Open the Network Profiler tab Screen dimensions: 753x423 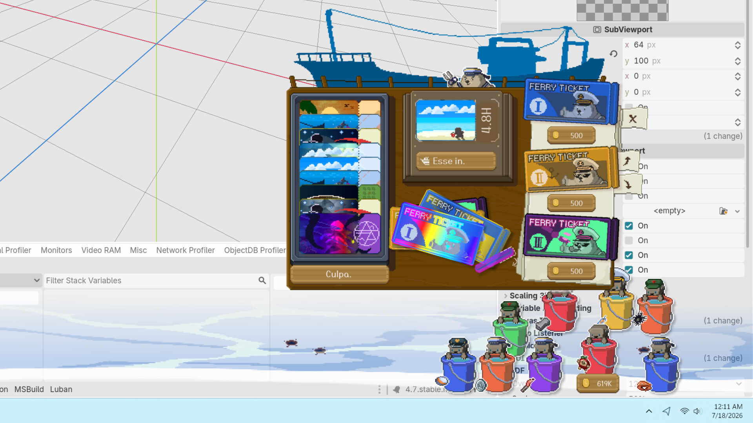tap(186, 250)
